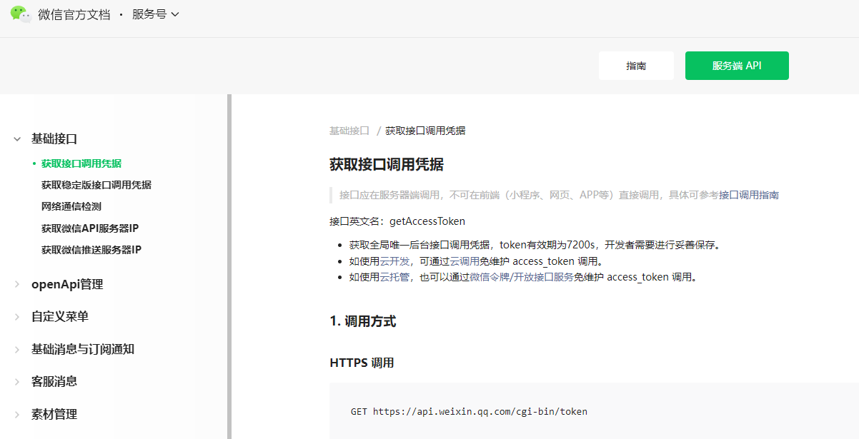Open 获取稳定版接口调用凭据 sidebar item

coord(96,185)
